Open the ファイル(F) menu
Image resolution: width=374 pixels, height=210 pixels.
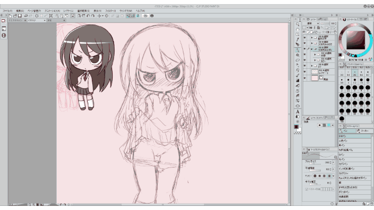point(8,10)
